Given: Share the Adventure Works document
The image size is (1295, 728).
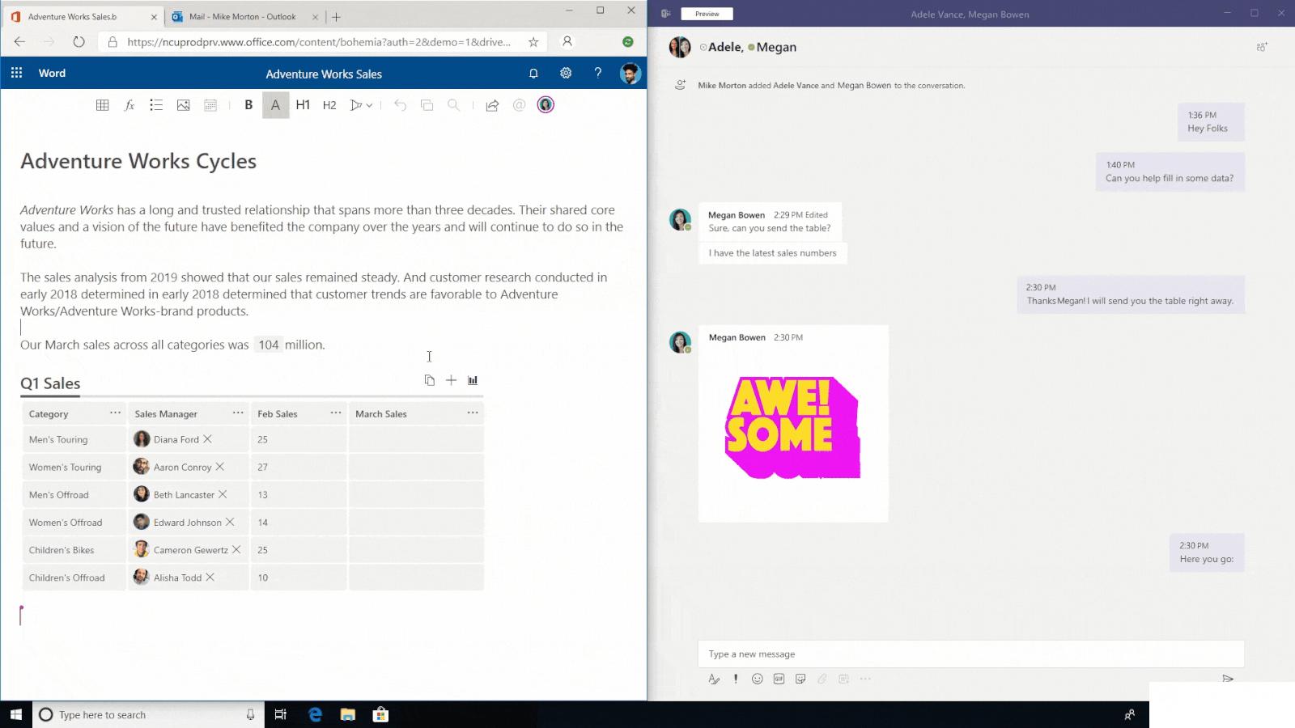Looking at the screenshot, I should (x=492, y=105).
